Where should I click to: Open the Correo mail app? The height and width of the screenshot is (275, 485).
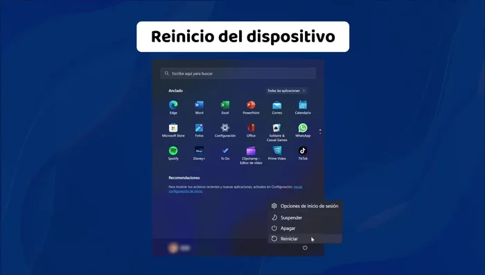pos(277,107)
